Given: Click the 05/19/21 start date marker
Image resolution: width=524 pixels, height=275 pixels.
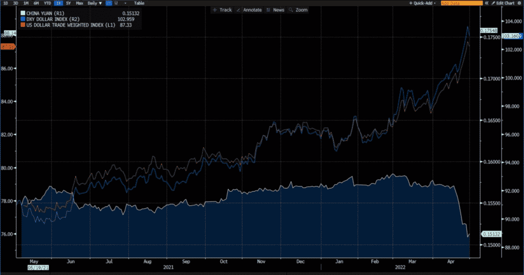Looking at the screenshot, I should point(38,268).
